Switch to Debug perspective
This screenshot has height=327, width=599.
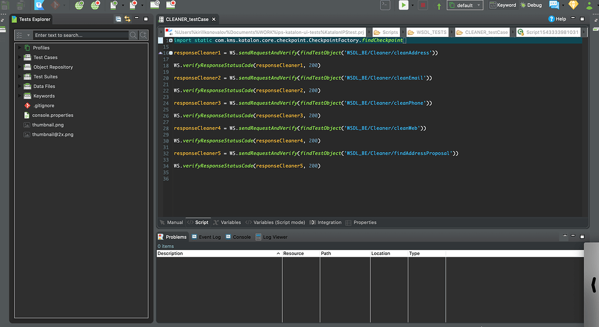530,5
